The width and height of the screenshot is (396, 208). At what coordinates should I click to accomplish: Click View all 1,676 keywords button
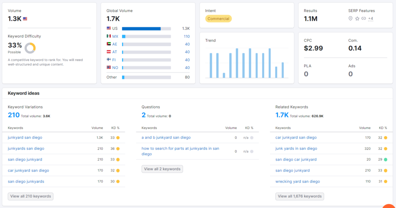click(300, 196)
